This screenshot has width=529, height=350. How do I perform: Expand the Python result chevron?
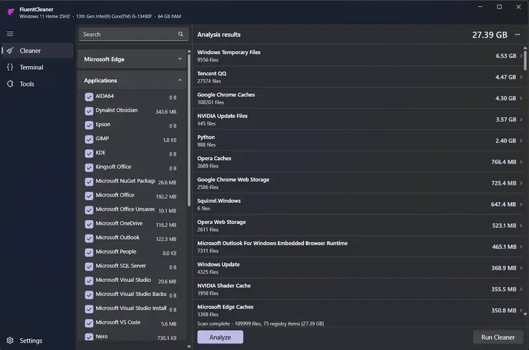pos(521,141)
